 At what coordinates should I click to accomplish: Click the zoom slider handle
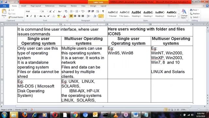199,109
